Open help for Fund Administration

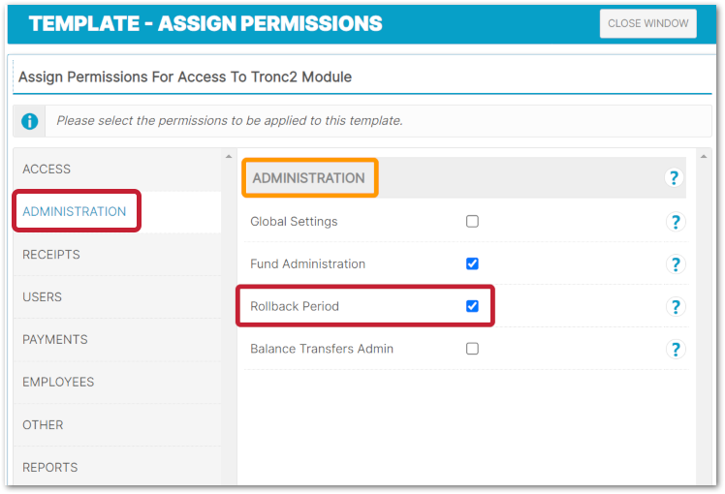click(676, 264)
